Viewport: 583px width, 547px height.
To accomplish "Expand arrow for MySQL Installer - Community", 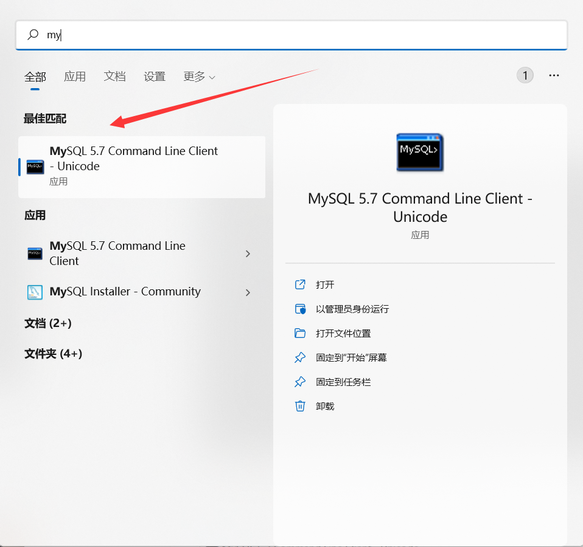I will [x=248, y=292].
